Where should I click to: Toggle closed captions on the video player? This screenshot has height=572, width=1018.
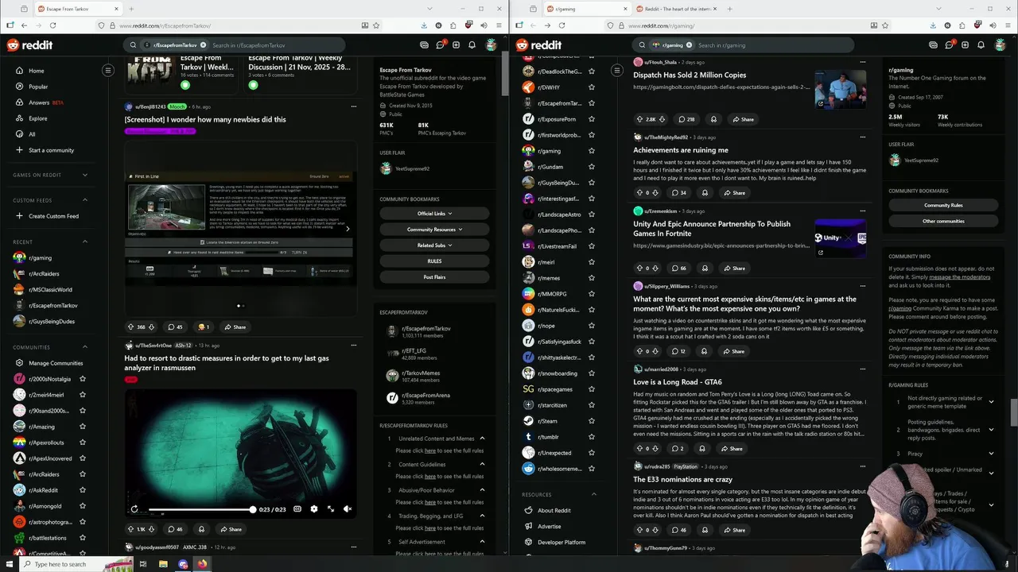tap(297, 509)
